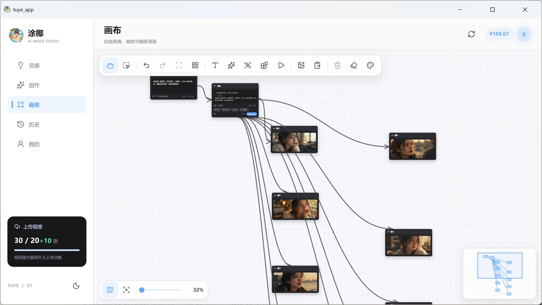
Task: Open the palette theme icon
Action: click(370, 65)
